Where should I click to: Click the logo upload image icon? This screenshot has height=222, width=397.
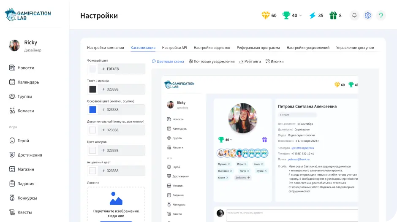point(116,198)
